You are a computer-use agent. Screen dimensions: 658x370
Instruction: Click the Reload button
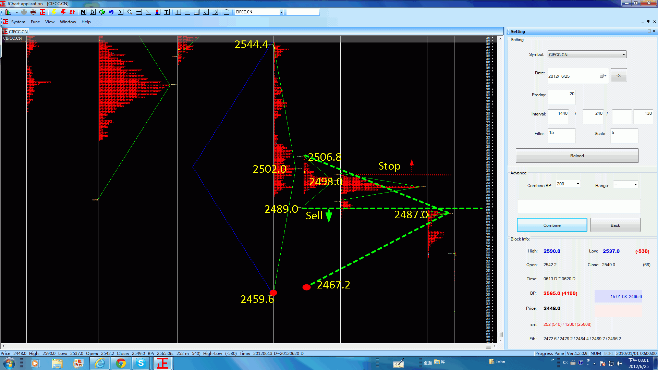point(577,156)
